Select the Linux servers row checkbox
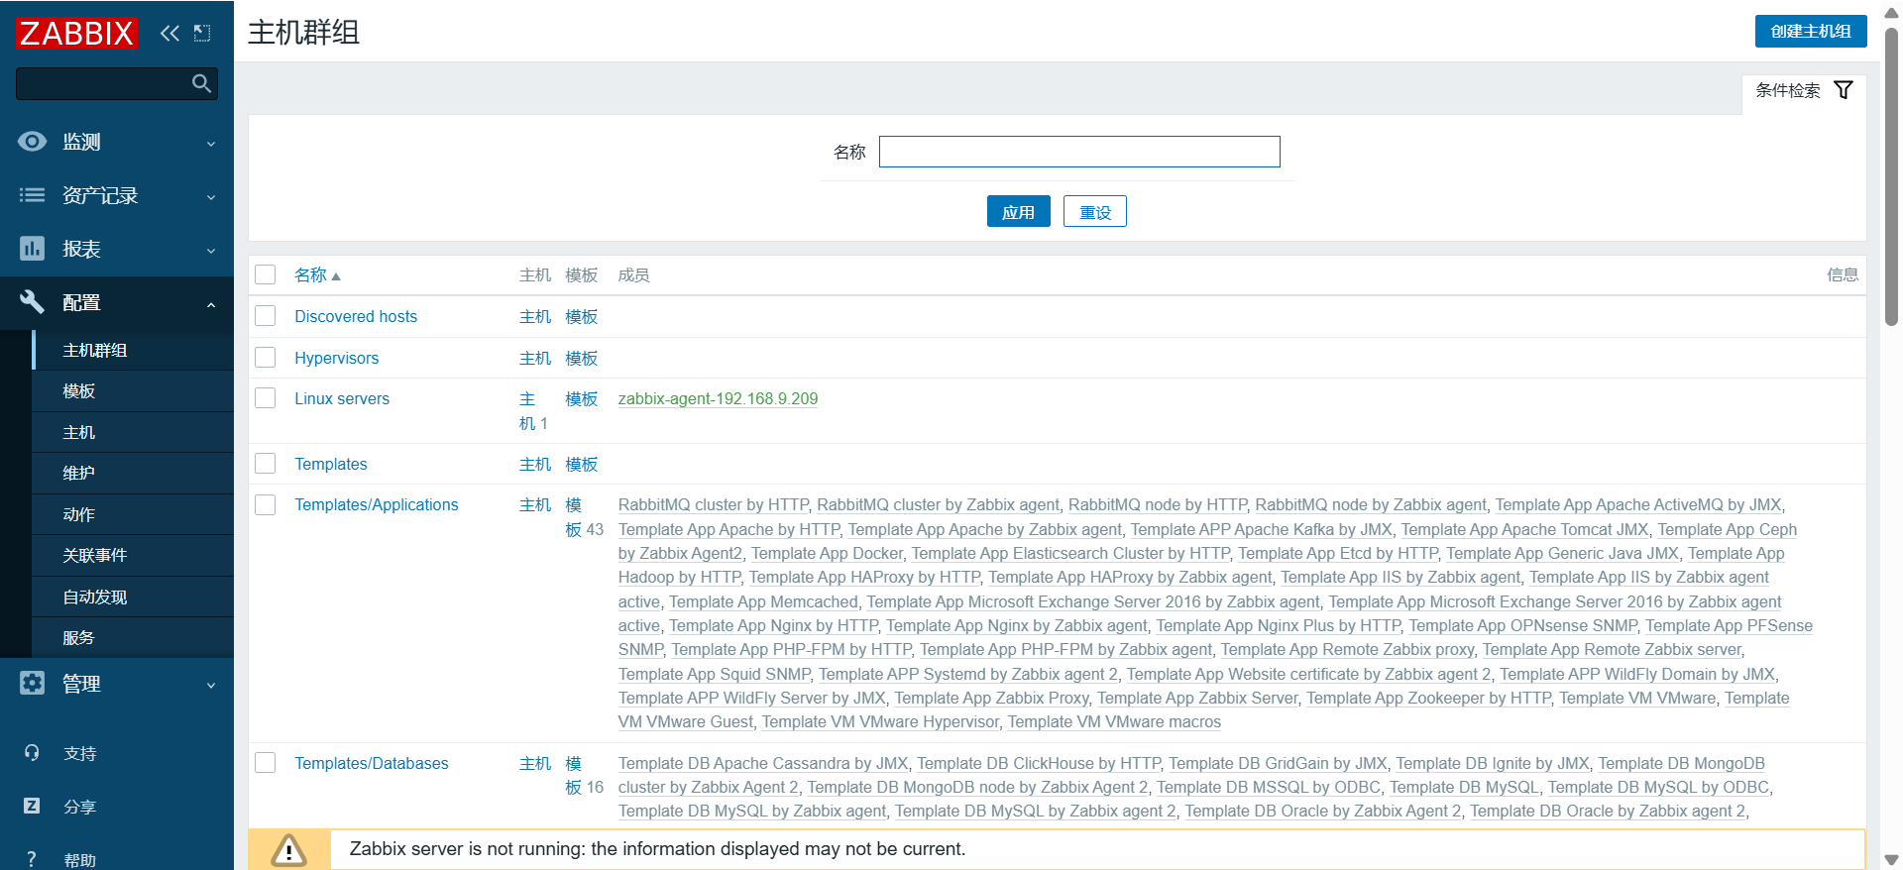 (266, 398)
